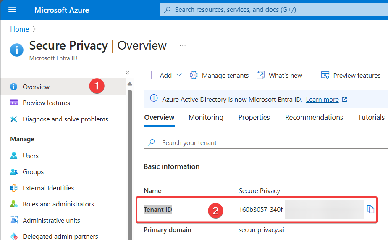Click the Basic information heading
The width and height of the screenshot is (388, 240).
pos(172,166)
